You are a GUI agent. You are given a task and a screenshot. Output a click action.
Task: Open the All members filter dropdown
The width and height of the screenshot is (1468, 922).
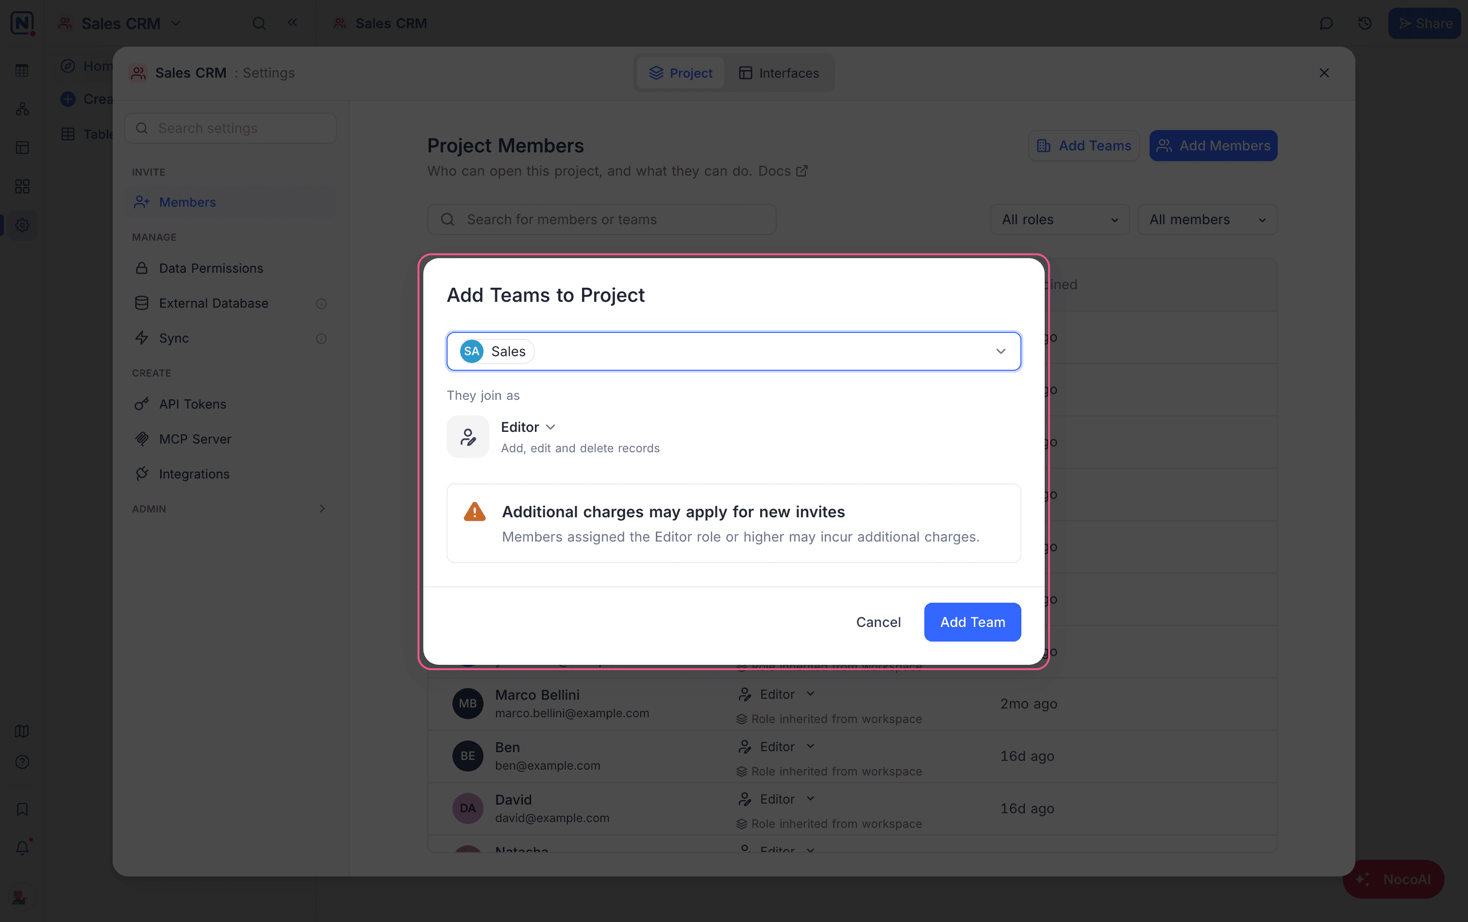click(1207, 219)
